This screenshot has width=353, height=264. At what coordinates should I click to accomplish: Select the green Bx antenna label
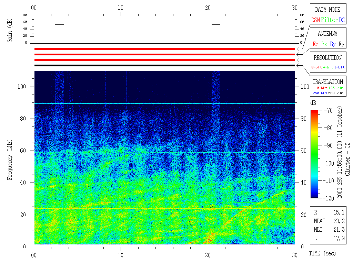pos(324,44)
